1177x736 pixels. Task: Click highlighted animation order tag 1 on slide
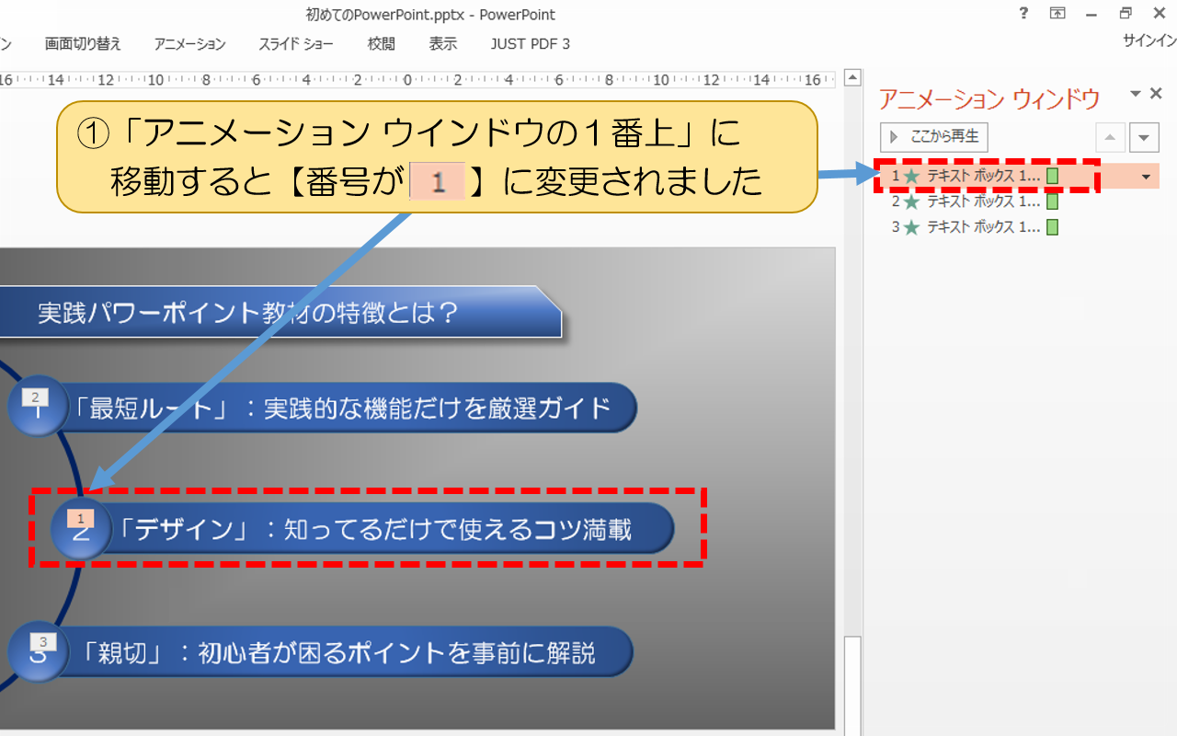(80, 519)
